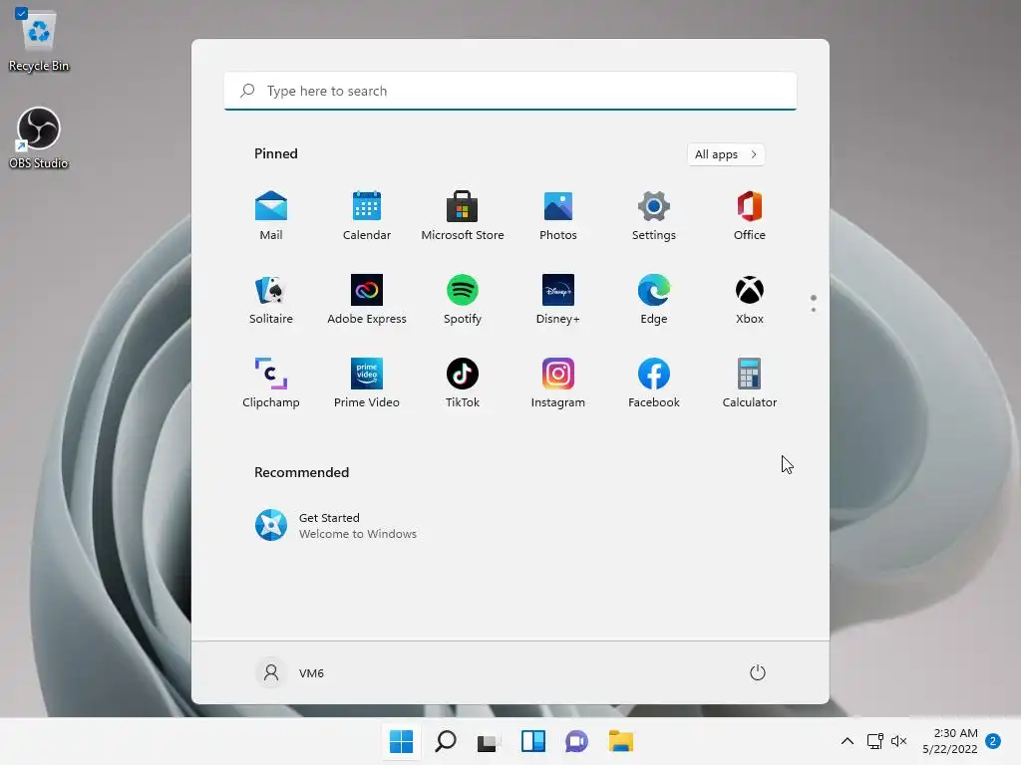Open taskbar Search magnifier

[446, 741]
